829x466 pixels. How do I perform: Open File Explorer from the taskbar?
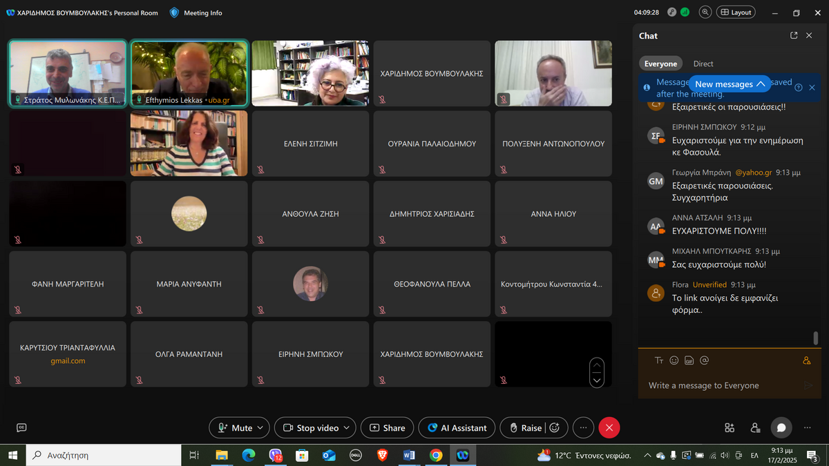pyautogui.click(x=222, y=455)
